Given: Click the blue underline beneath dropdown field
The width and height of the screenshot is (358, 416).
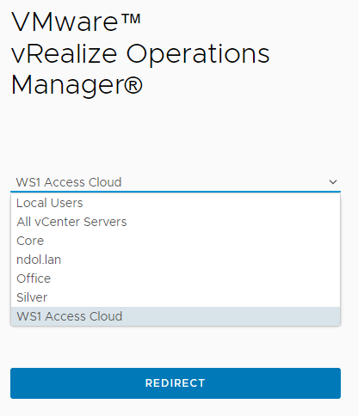Looking at the screenshot, I should coord(176,191).
